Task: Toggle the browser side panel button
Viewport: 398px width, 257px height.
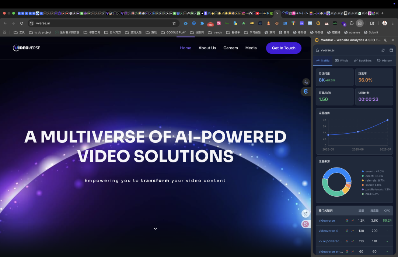Action: click(360, 23)
